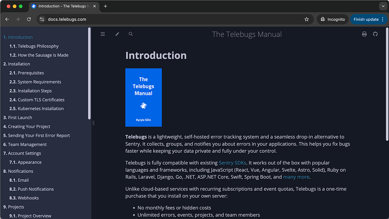Open 7. Account Settings
Image resolution: width=389 pixels, height=219 pixels.
(x=22, y=153)
